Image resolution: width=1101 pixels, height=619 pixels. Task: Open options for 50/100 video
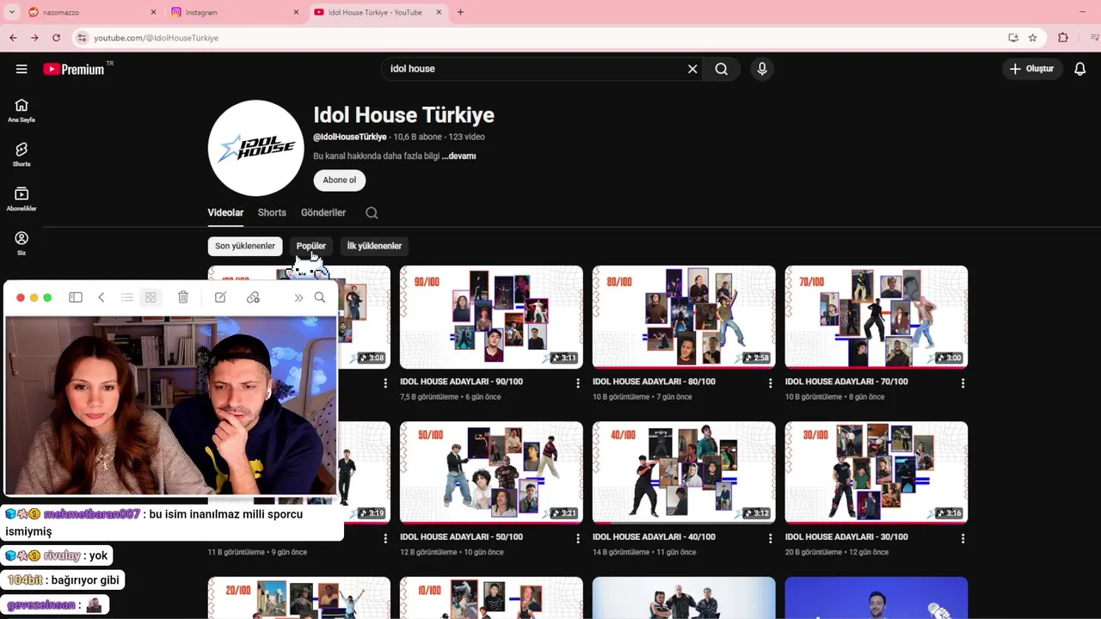578,539
